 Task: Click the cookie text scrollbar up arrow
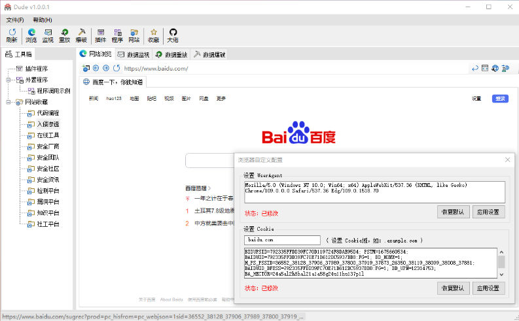pos(501,252)
